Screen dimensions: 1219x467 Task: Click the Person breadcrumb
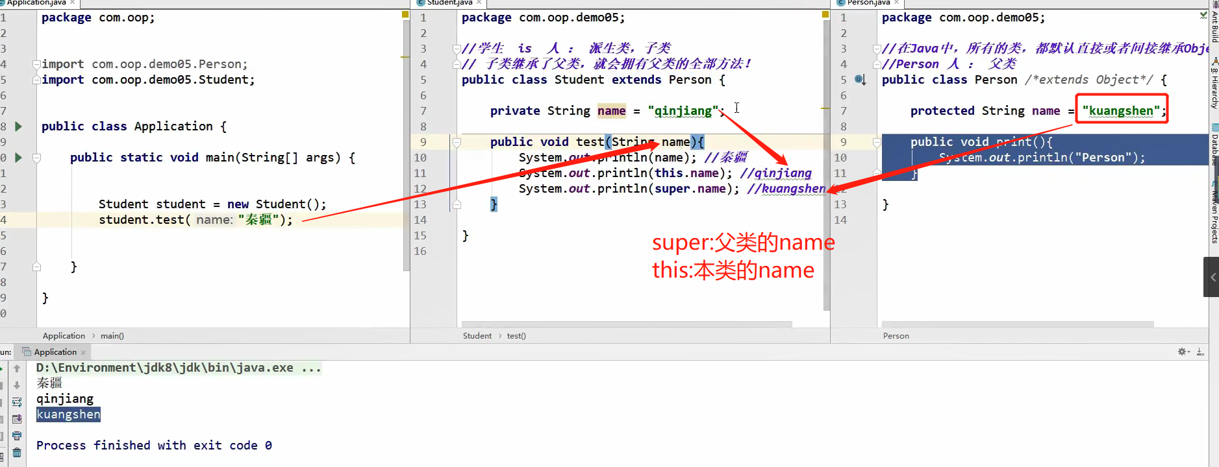coord(896,336)
